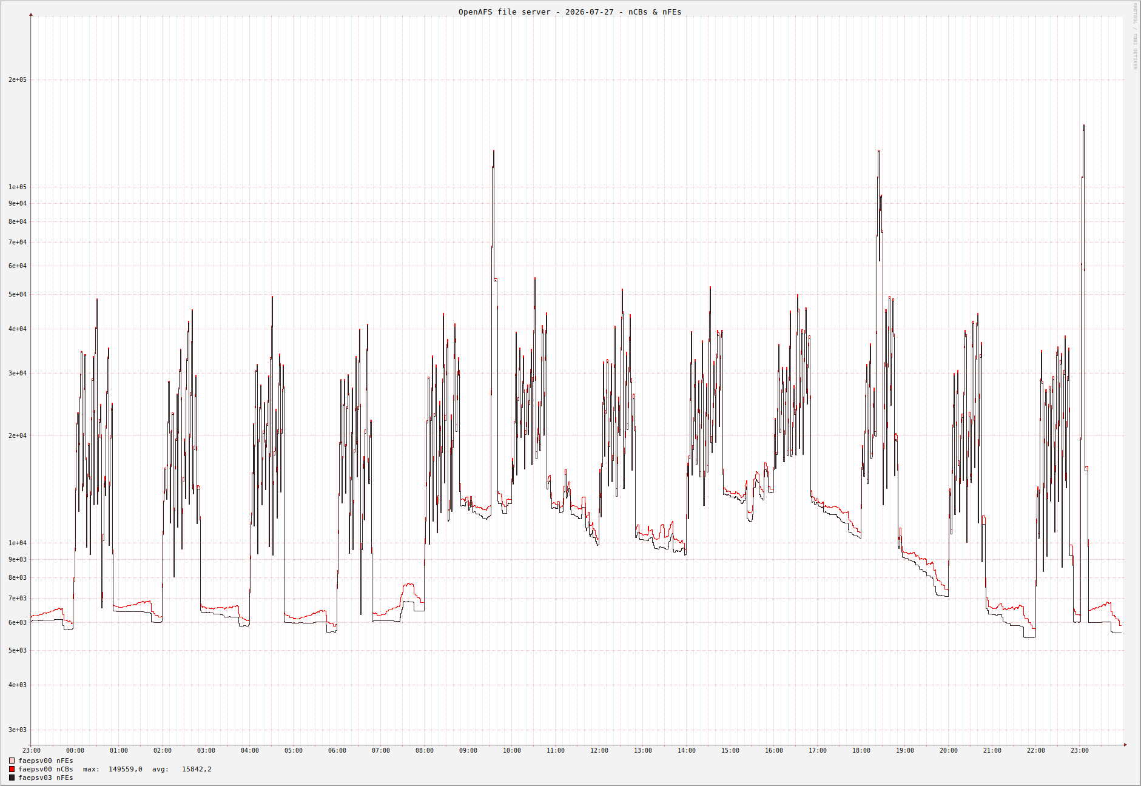Click the 3e+04 y-axis label
1141x786 pixels.
18,373
